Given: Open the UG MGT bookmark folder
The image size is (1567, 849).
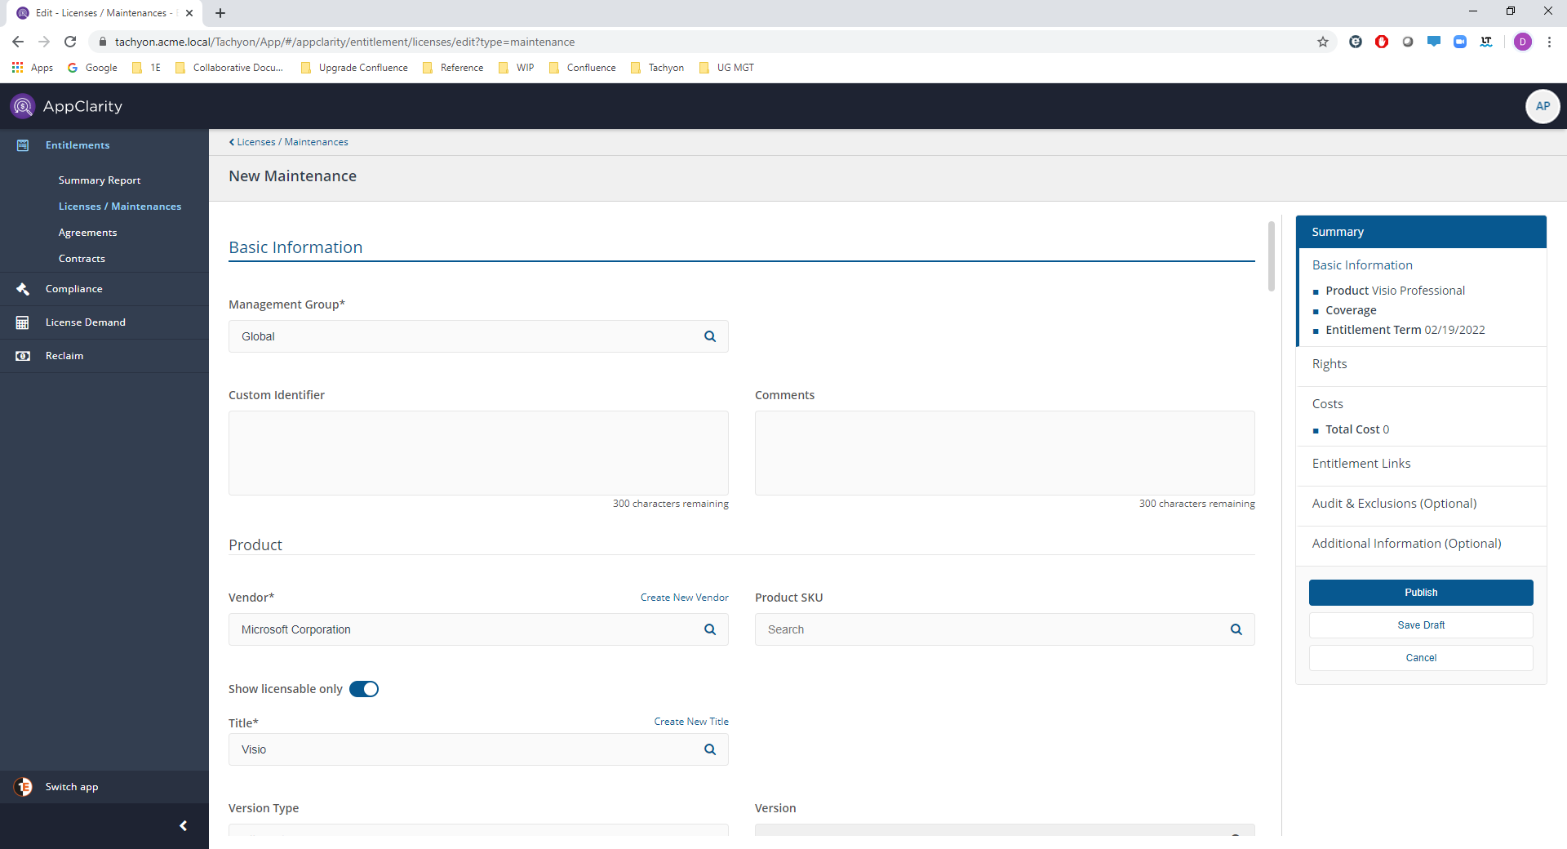Looking at the screenshot, I should point(726,68).
